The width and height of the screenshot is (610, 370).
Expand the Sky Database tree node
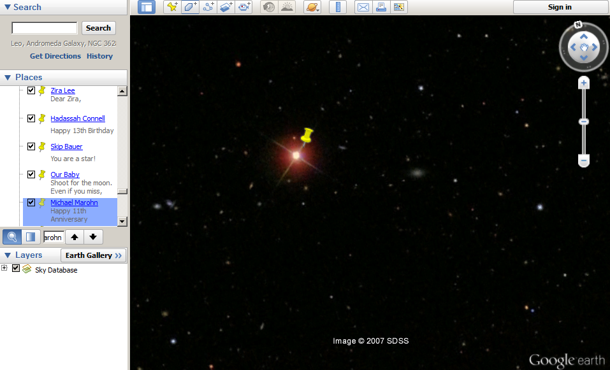(4, 267)
